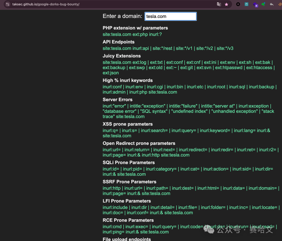Click the site information icon in address bar
The width and height of the screenshot is (282, 241).
(x=8, y=4)
